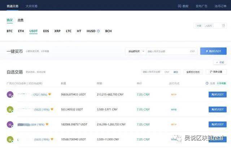
Task: Open green avatar in the 10568.706940 USDT row
Action: pyautogui.click(x=10, y=139)
